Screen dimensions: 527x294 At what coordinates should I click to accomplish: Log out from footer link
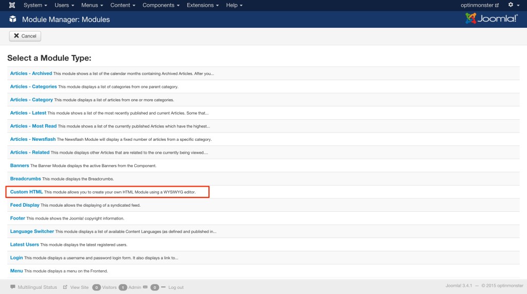pos(176,287)
